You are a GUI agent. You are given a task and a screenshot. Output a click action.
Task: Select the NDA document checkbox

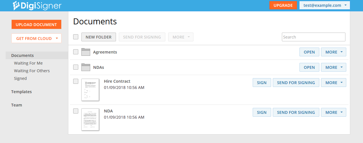pyautogui.click(x=76, y=111)
